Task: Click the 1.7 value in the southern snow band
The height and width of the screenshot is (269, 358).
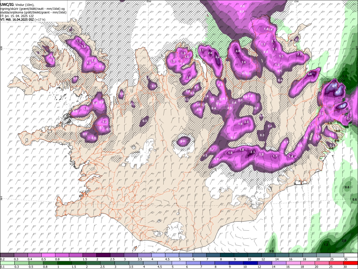Action: pos(275,156)
